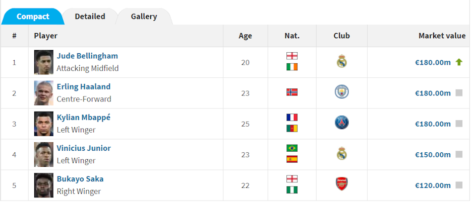474x205 pixels.
Task: Click the Cameroon flag under Mbappé's nationality
Action: point(292,128)
